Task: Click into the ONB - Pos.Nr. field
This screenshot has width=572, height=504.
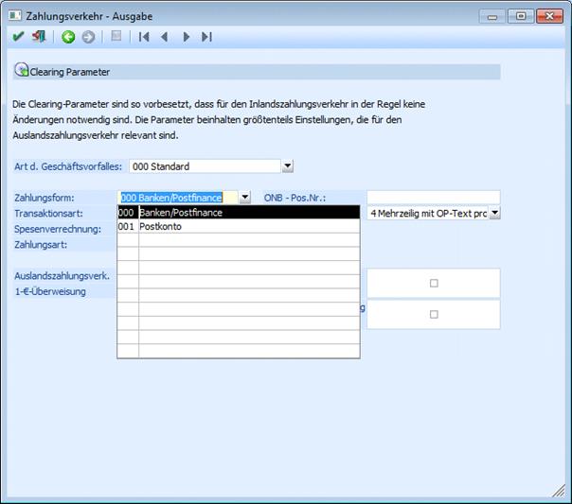Action: pos(433,198)
